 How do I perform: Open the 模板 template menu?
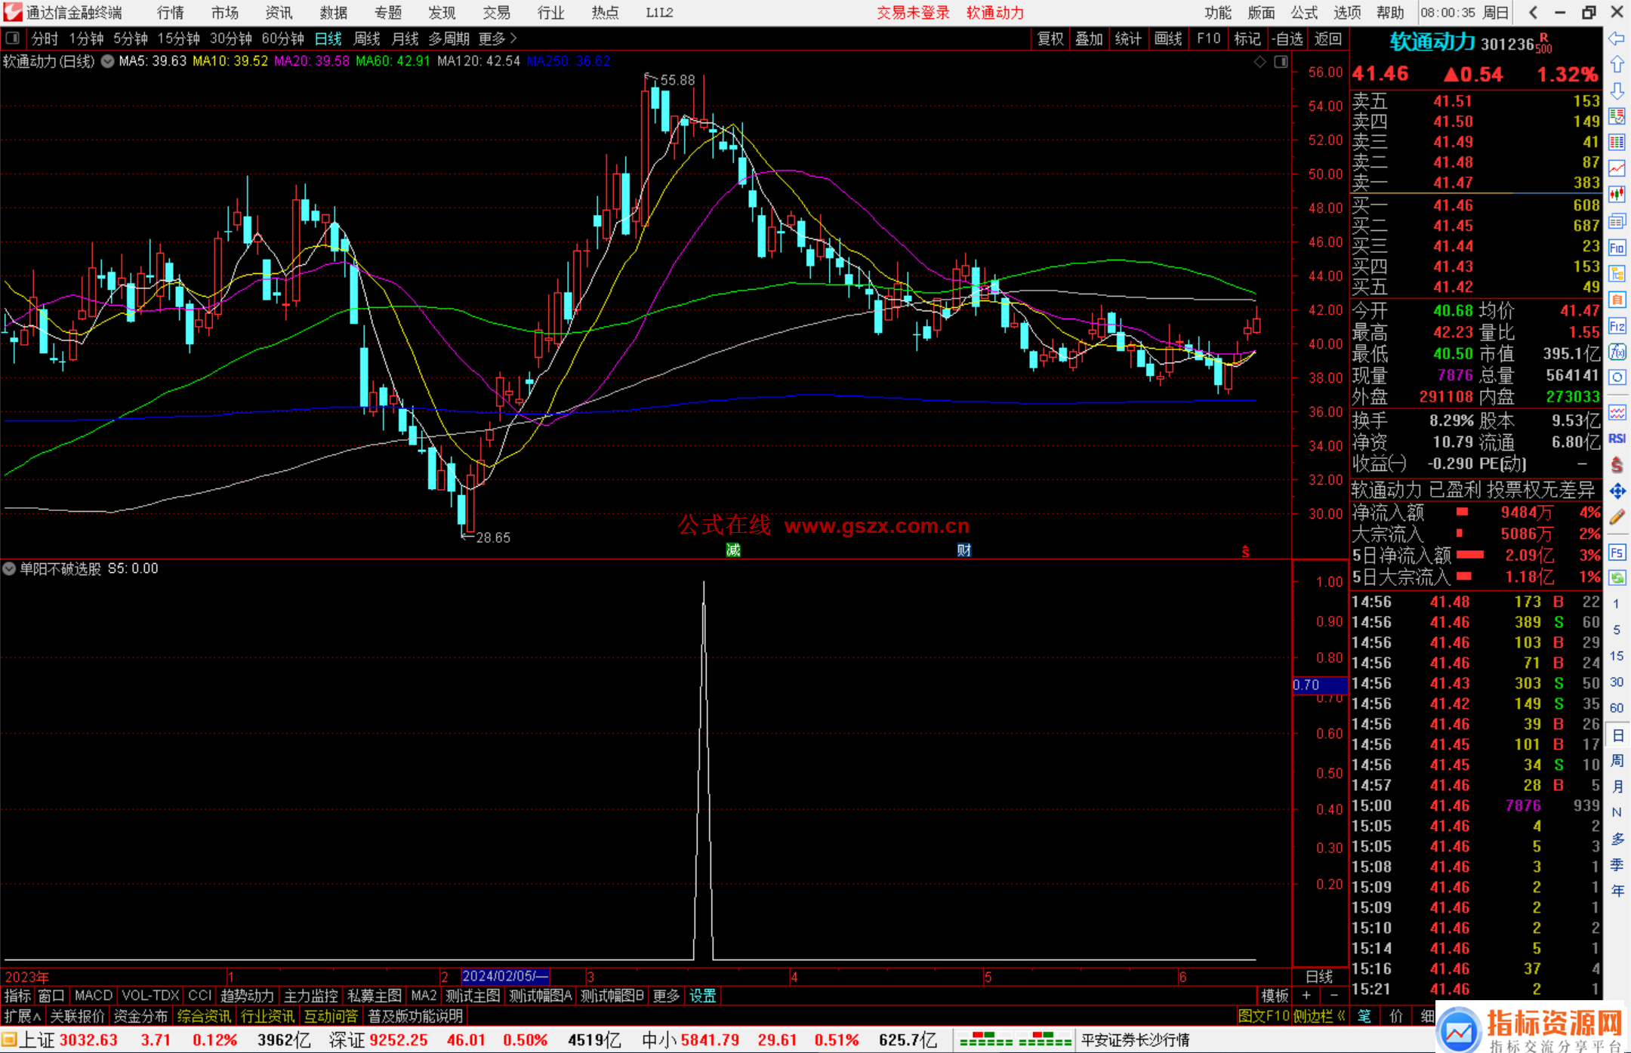tap(1275, 996)
